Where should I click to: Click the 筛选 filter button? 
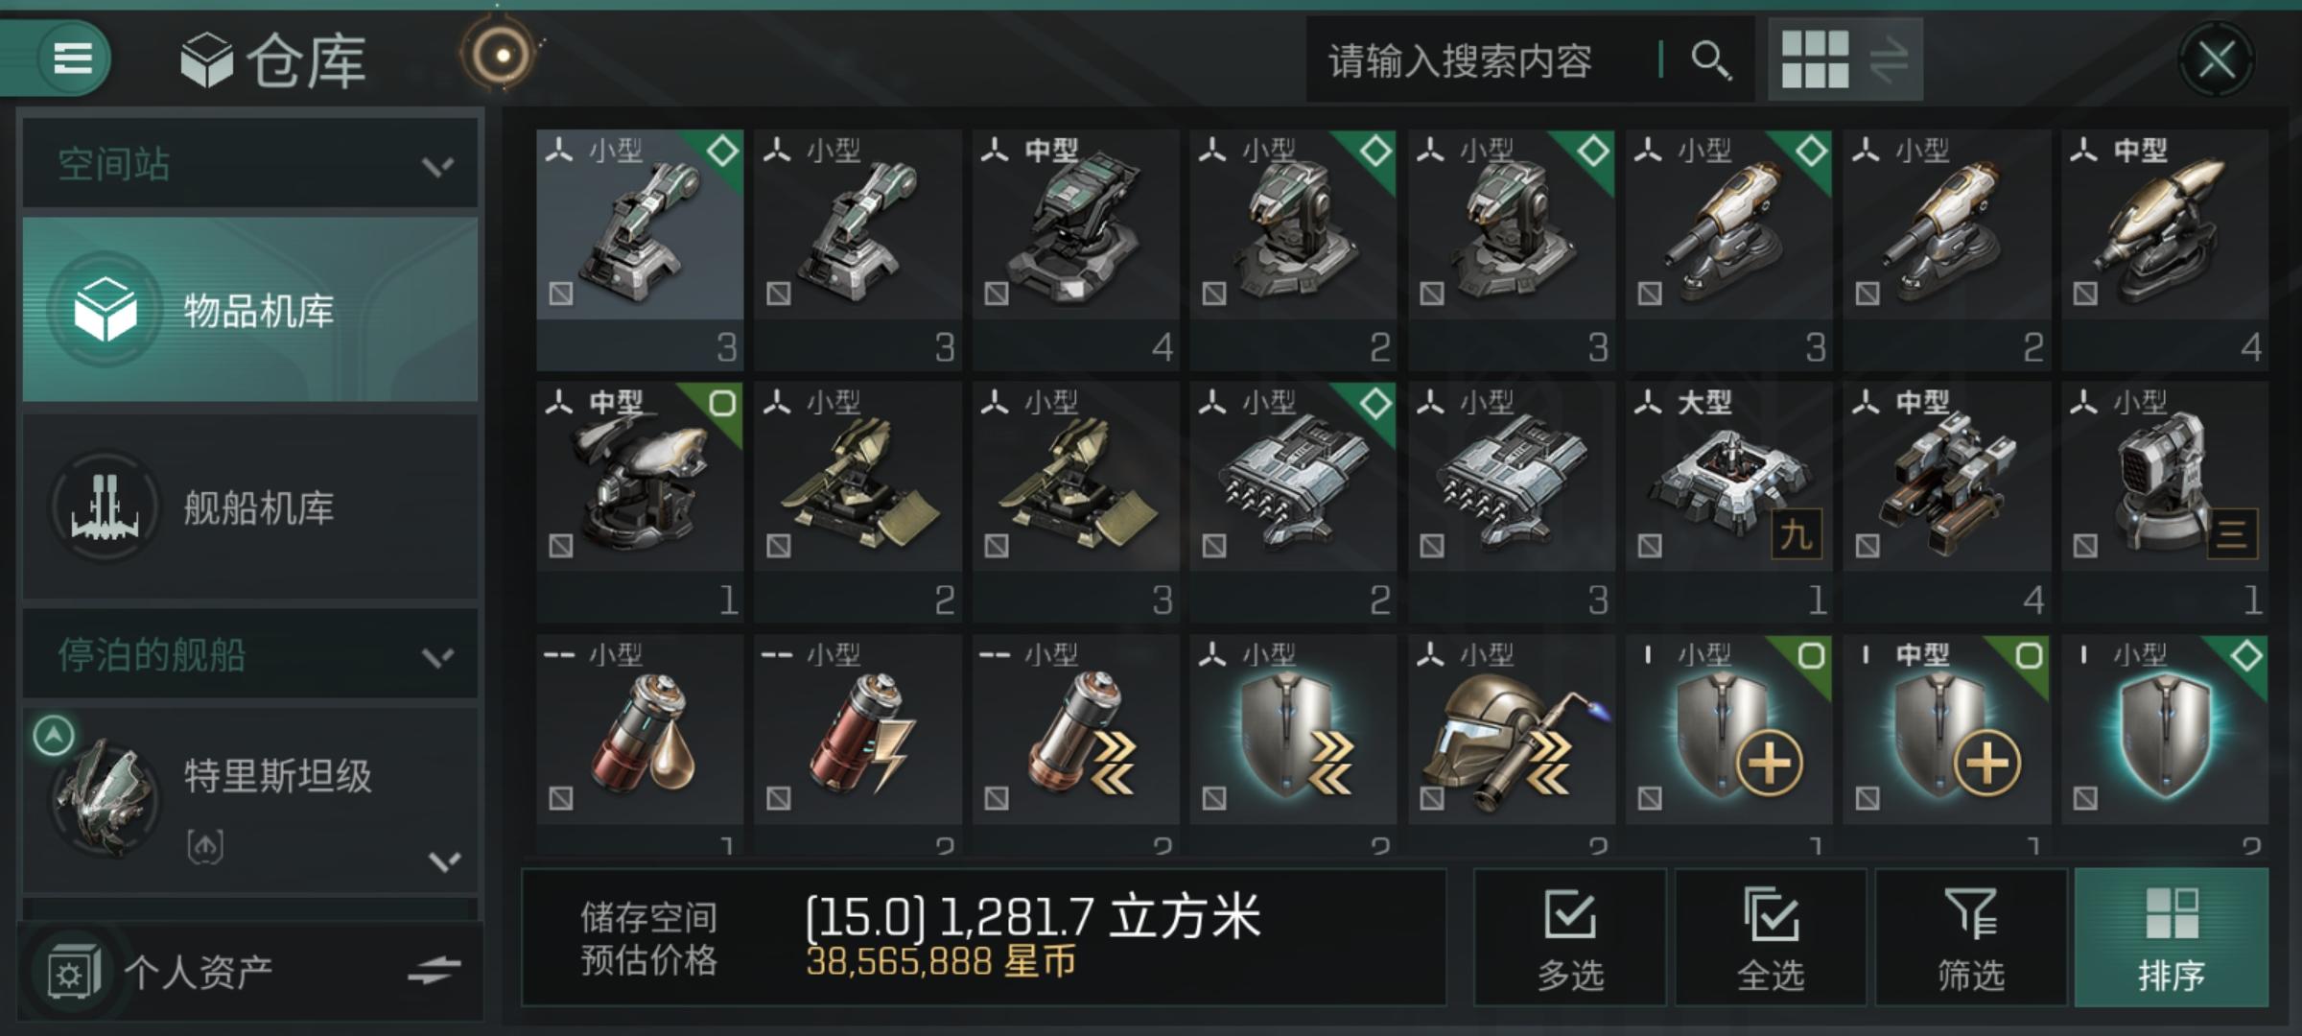(1971, 937)
